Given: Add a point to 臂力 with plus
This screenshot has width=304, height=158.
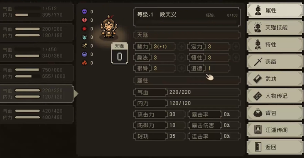Looking at the screenshot, I should pos(182,47).
